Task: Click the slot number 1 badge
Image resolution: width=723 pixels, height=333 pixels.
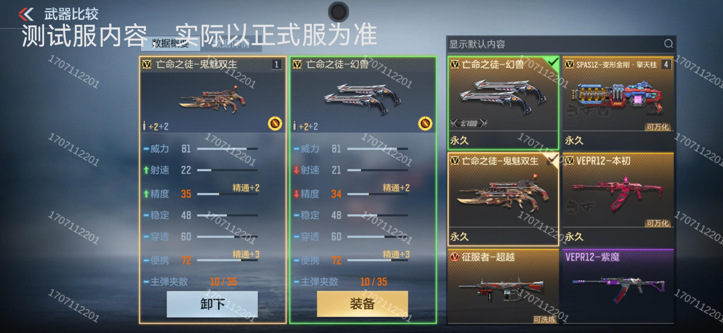Action: (277, 64)
